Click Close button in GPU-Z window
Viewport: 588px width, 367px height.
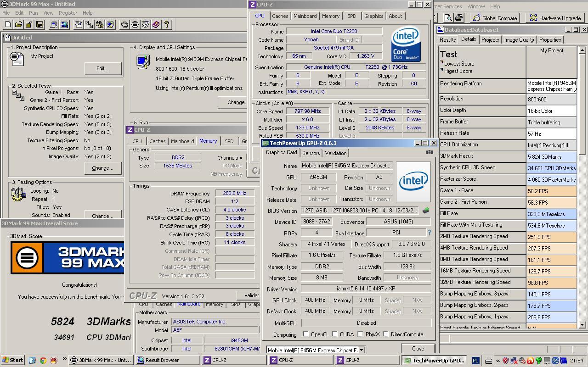click(418, 349)
